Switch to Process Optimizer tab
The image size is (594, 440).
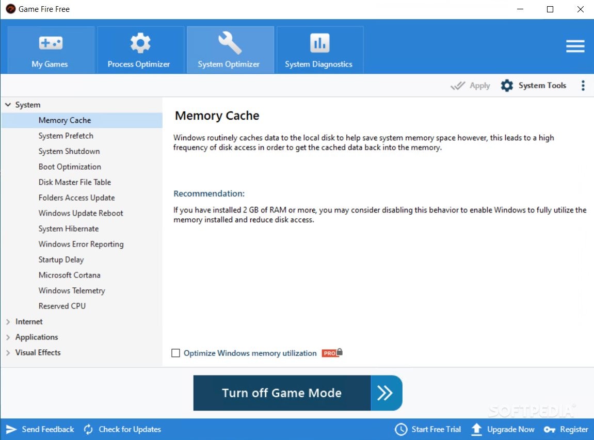tap(140, 50)
